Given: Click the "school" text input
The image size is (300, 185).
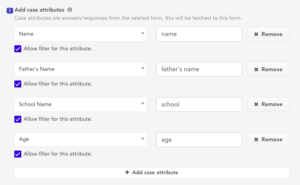Looking at the screenshot, I should coord(199,104).
